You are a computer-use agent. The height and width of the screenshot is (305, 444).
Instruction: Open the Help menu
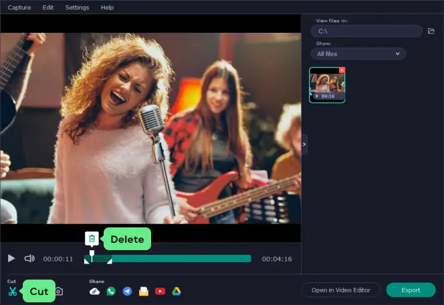107,7
